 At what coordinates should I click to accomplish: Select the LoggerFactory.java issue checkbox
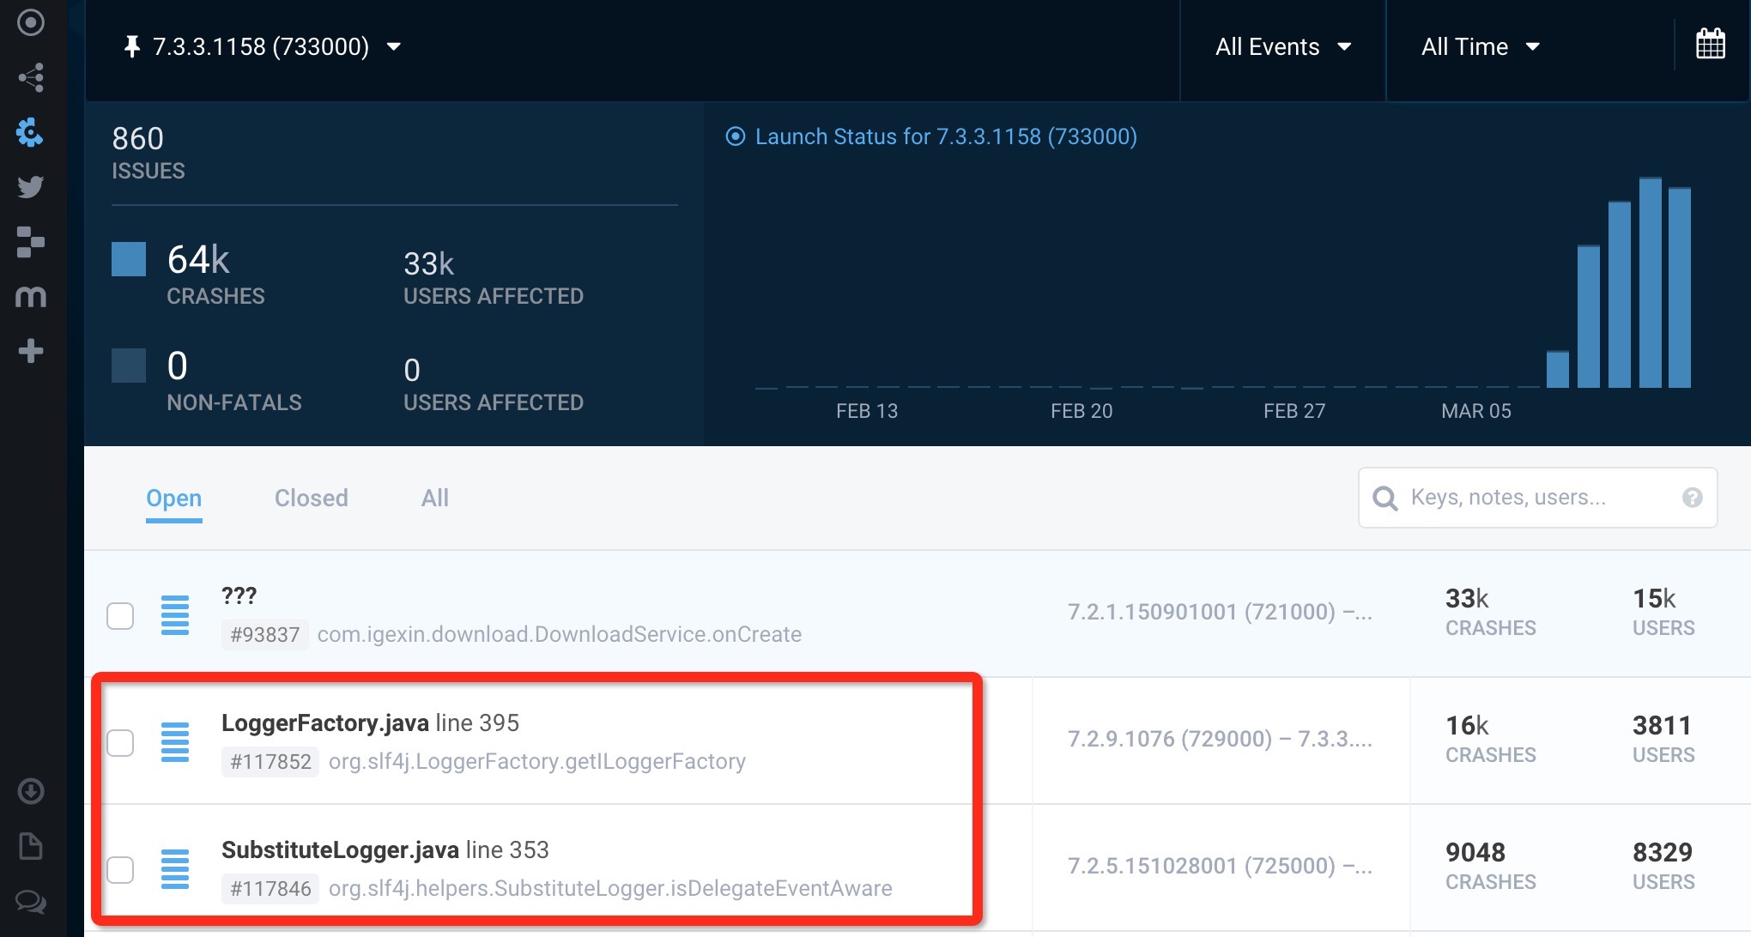pos(120,742)
